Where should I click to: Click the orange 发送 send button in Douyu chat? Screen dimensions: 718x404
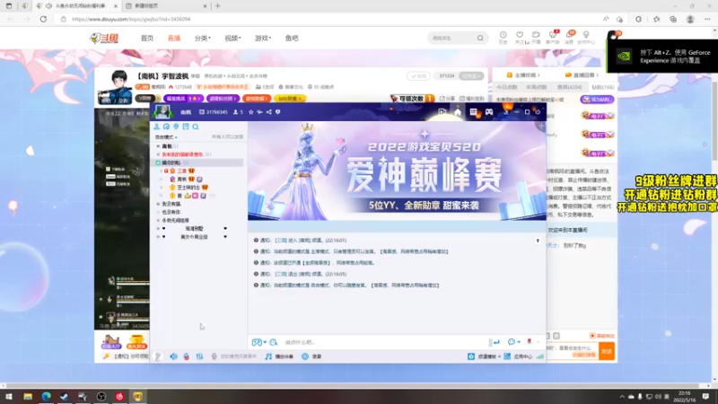(x=607, y=351)
